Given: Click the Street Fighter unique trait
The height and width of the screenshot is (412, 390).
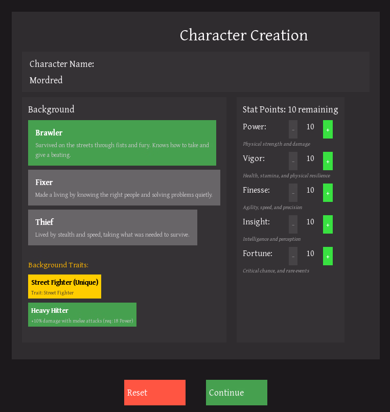Looking at the screenshot, I should click(x=64, y=286).
